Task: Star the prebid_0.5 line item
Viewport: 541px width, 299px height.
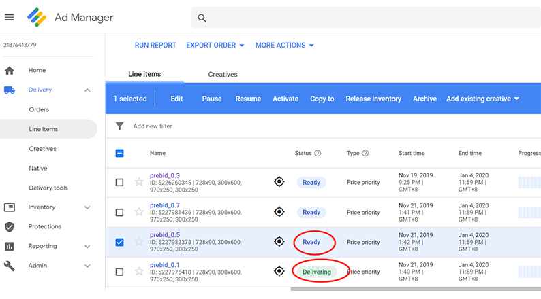Action: click(x=139, y=241)
